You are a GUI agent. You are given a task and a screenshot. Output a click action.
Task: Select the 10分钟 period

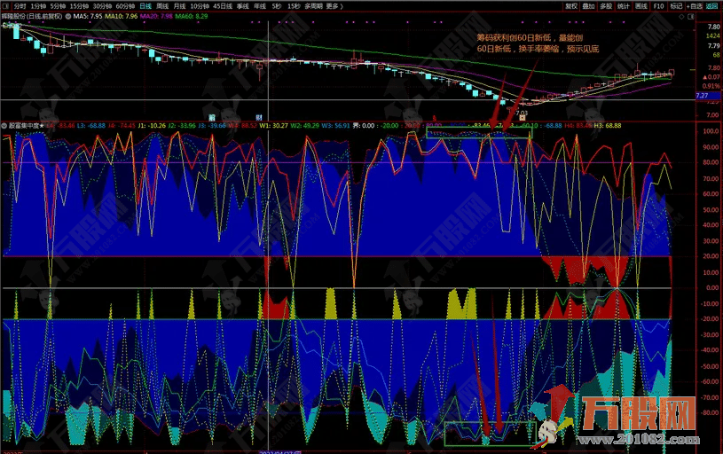point(200,6)
